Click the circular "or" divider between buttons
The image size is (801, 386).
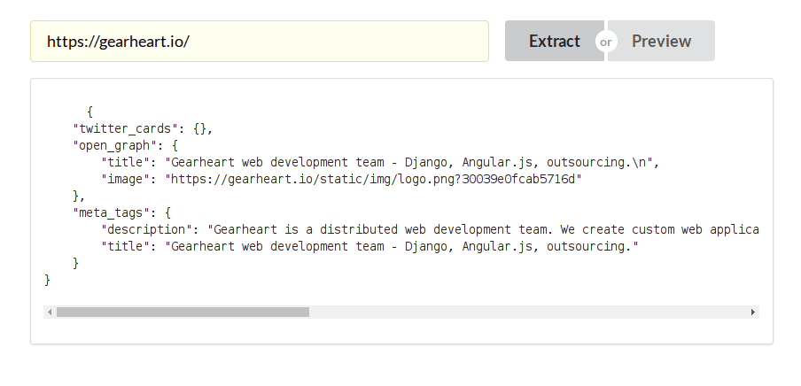pyautogui.click(x=606, y=42)
